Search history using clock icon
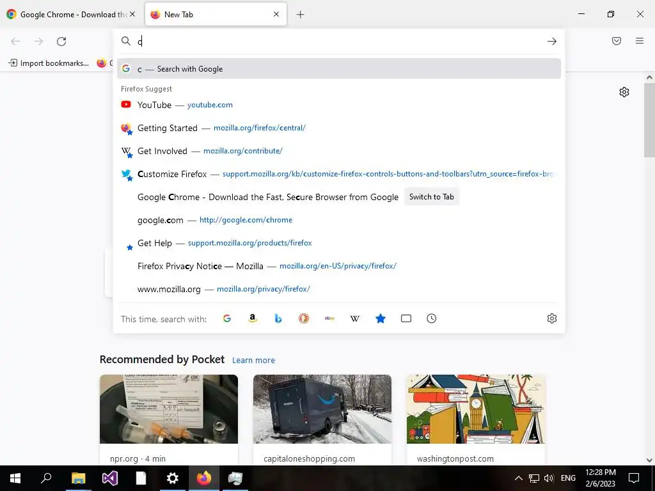The height and width of the screenshot is (491, 655). [432, 318]
